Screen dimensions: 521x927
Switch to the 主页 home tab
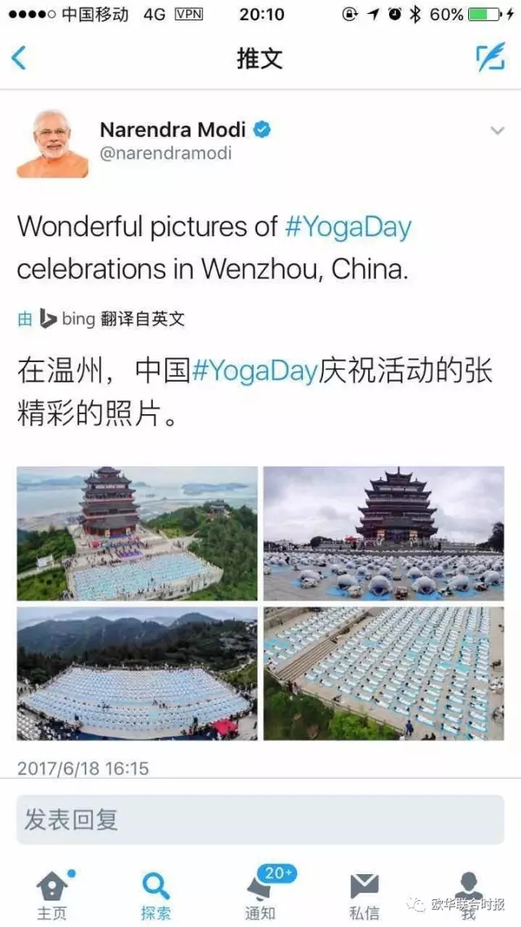(x=53, y=894)
